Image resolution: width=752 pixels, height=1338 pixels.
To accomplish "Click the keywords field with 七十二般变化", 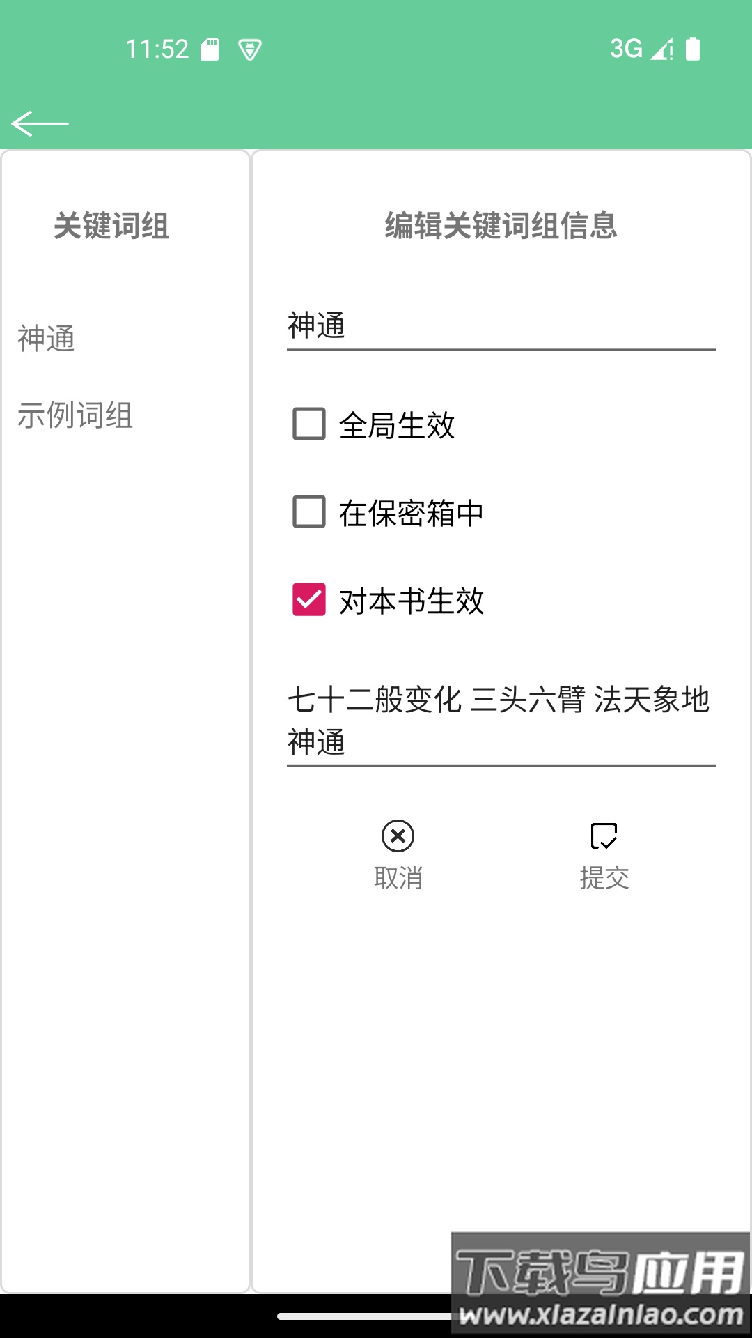I will (x=501, y=721).
